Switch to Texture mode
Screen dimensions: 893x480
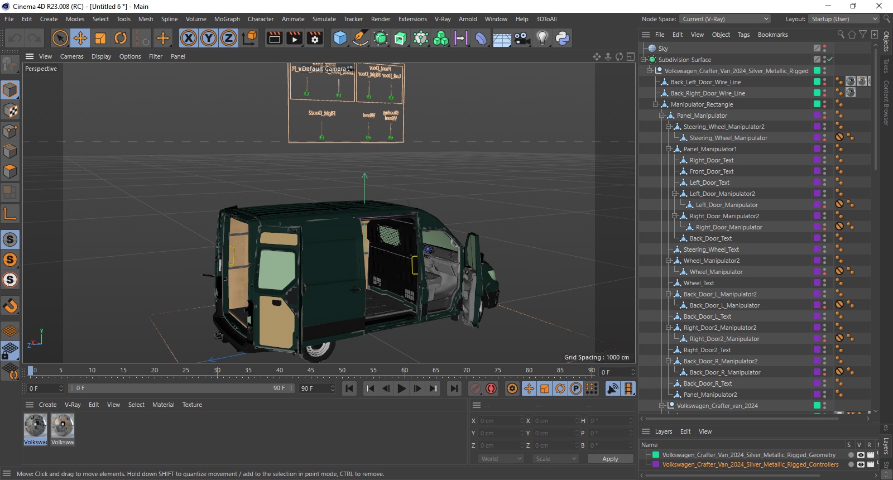pos(10,111)
